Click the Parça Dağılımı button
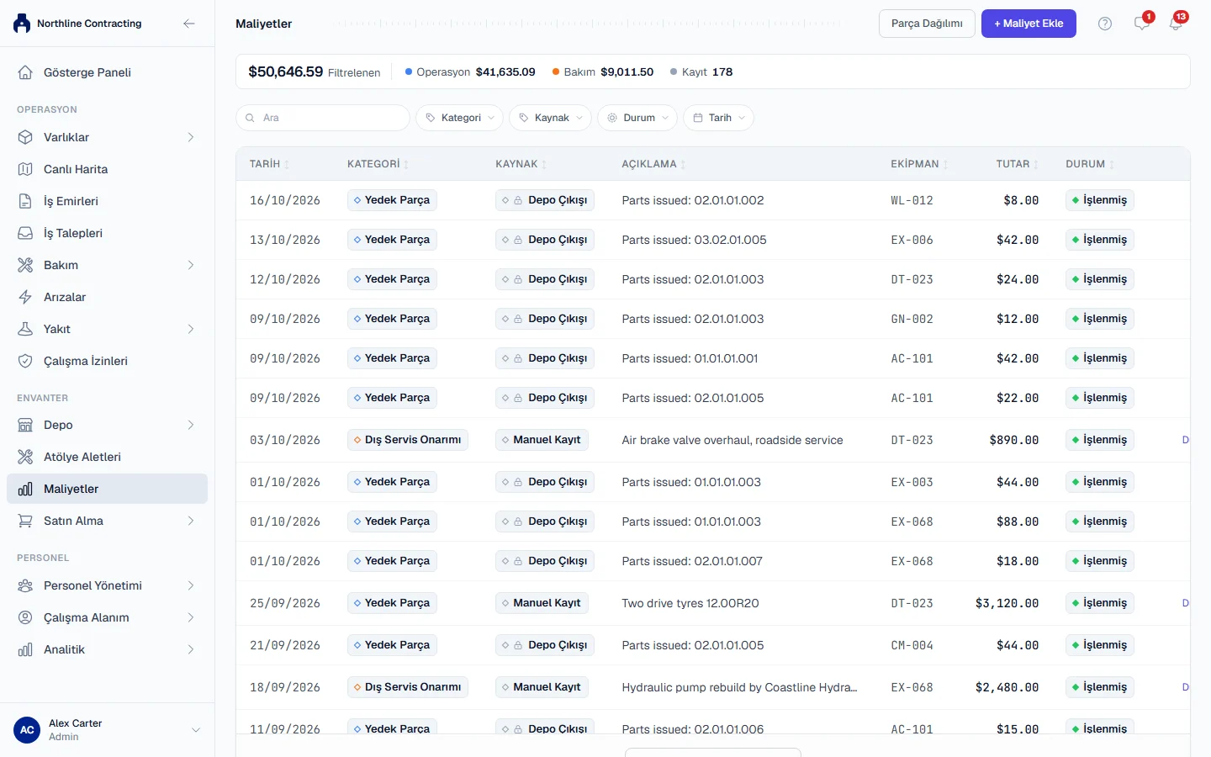Viewport: 1211px width, 757px height. pos(927,24)
